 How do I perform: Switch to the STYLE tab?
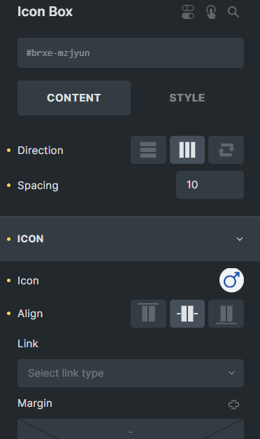(187, 98)
